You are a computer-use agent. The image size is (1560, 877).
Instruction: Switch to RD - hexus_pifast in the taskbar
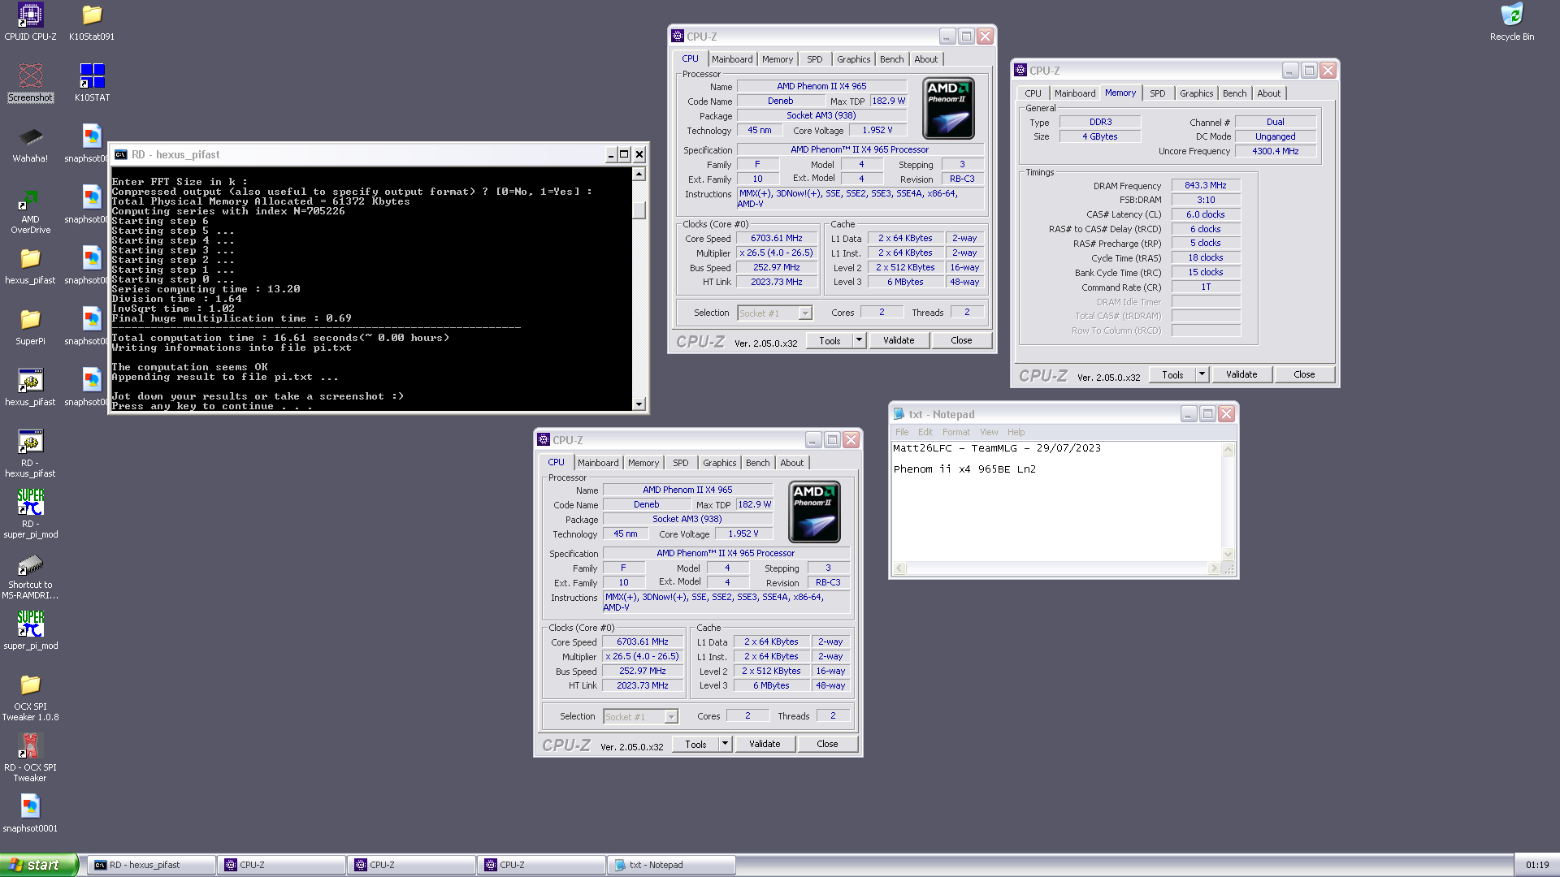tap(151, 865)
